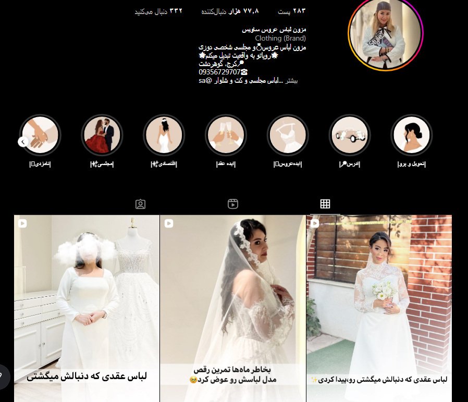Image resolution: width=468 pixels, height=402 pixels.
Task: Open the اقتصادی highlight story
Action: tap(164, 134)
